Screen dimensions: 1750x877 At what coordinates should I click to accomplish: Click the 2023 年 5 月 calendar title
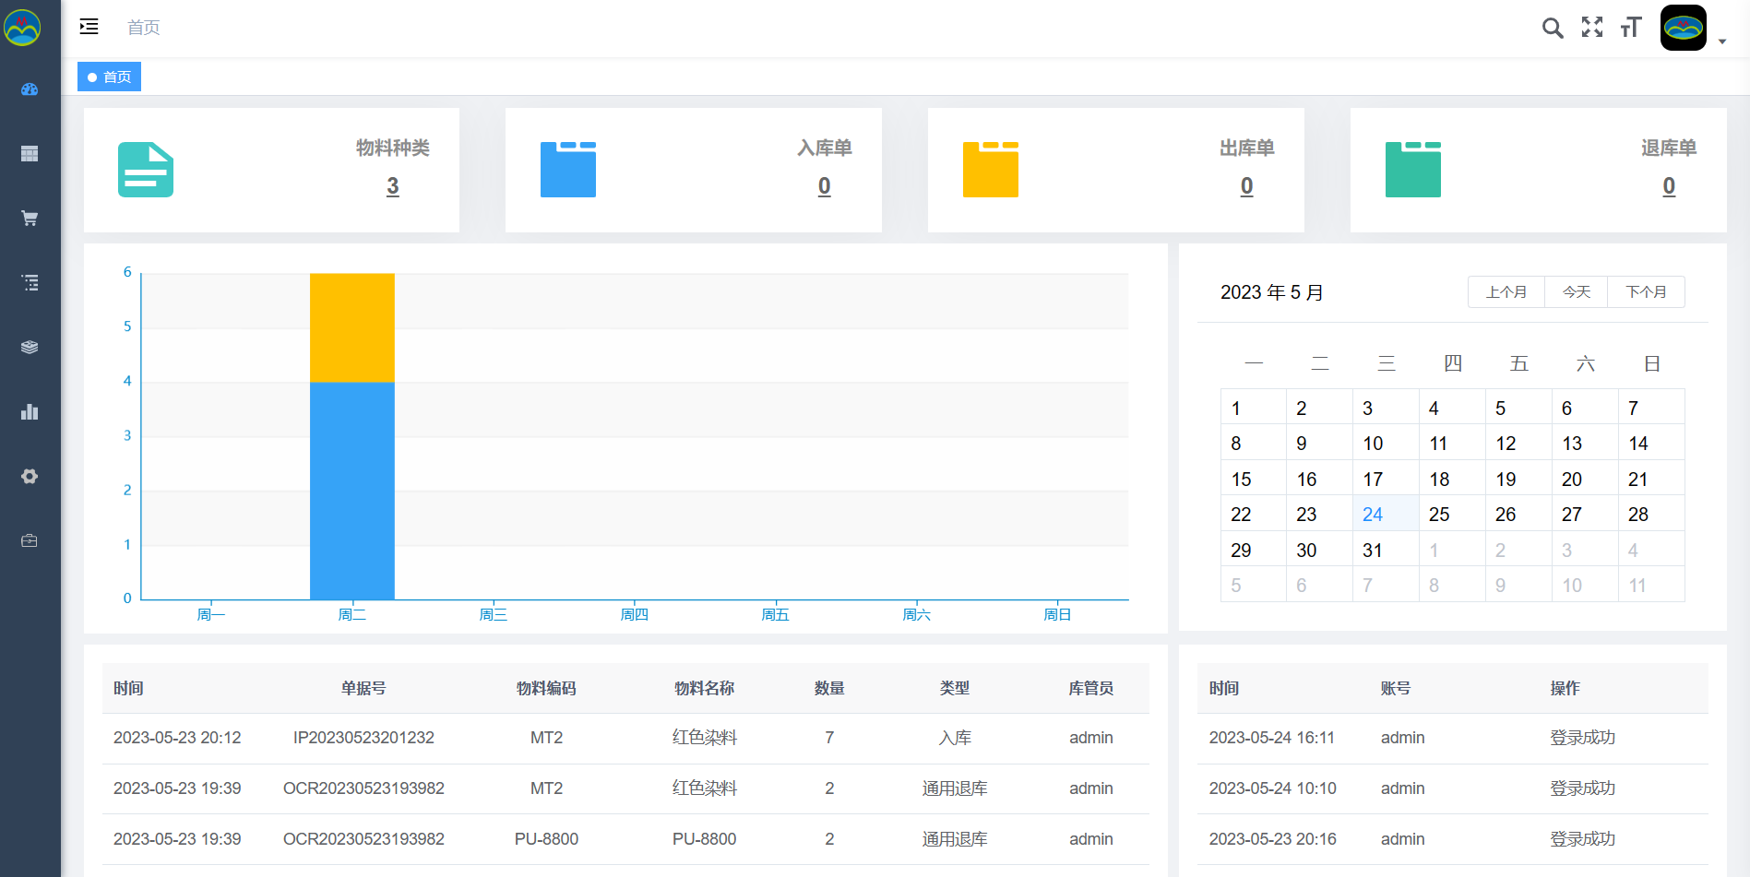[1272, 292]
